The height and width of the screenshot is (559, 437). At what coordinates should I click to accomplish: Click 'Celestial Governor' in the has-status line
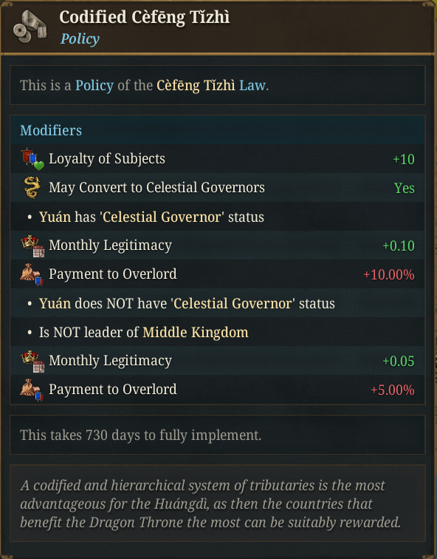tap(162, 217)
